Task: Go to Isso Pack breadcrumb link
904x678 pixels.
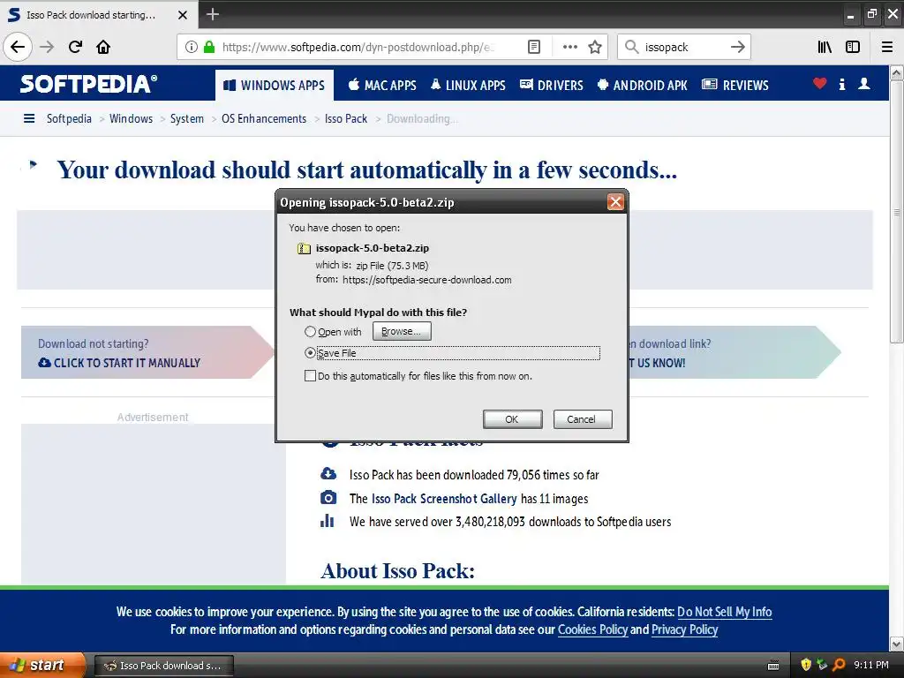Action: coord(346,118)
